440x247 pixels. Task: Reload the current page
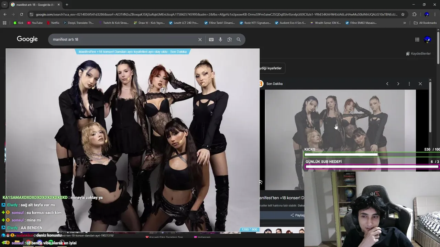click(21, 14)
